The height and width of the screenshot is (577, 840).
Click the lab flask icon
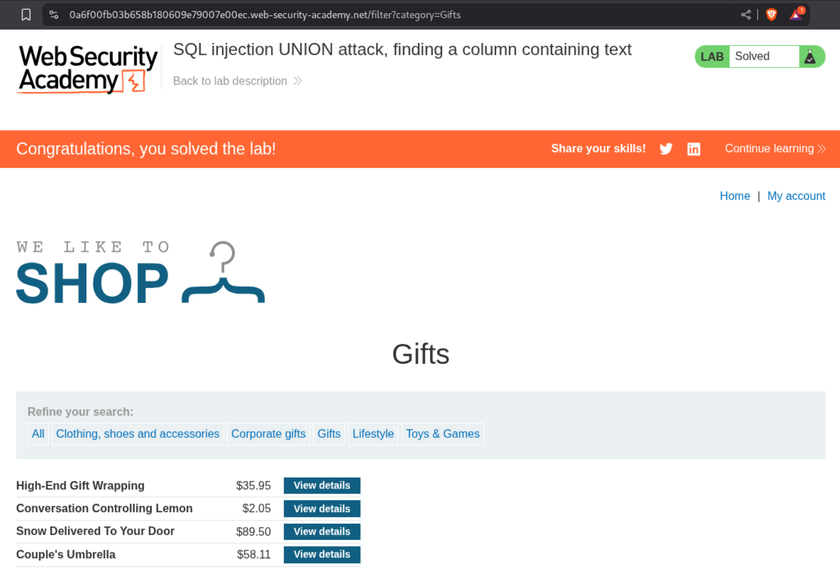tap(810, 57)
